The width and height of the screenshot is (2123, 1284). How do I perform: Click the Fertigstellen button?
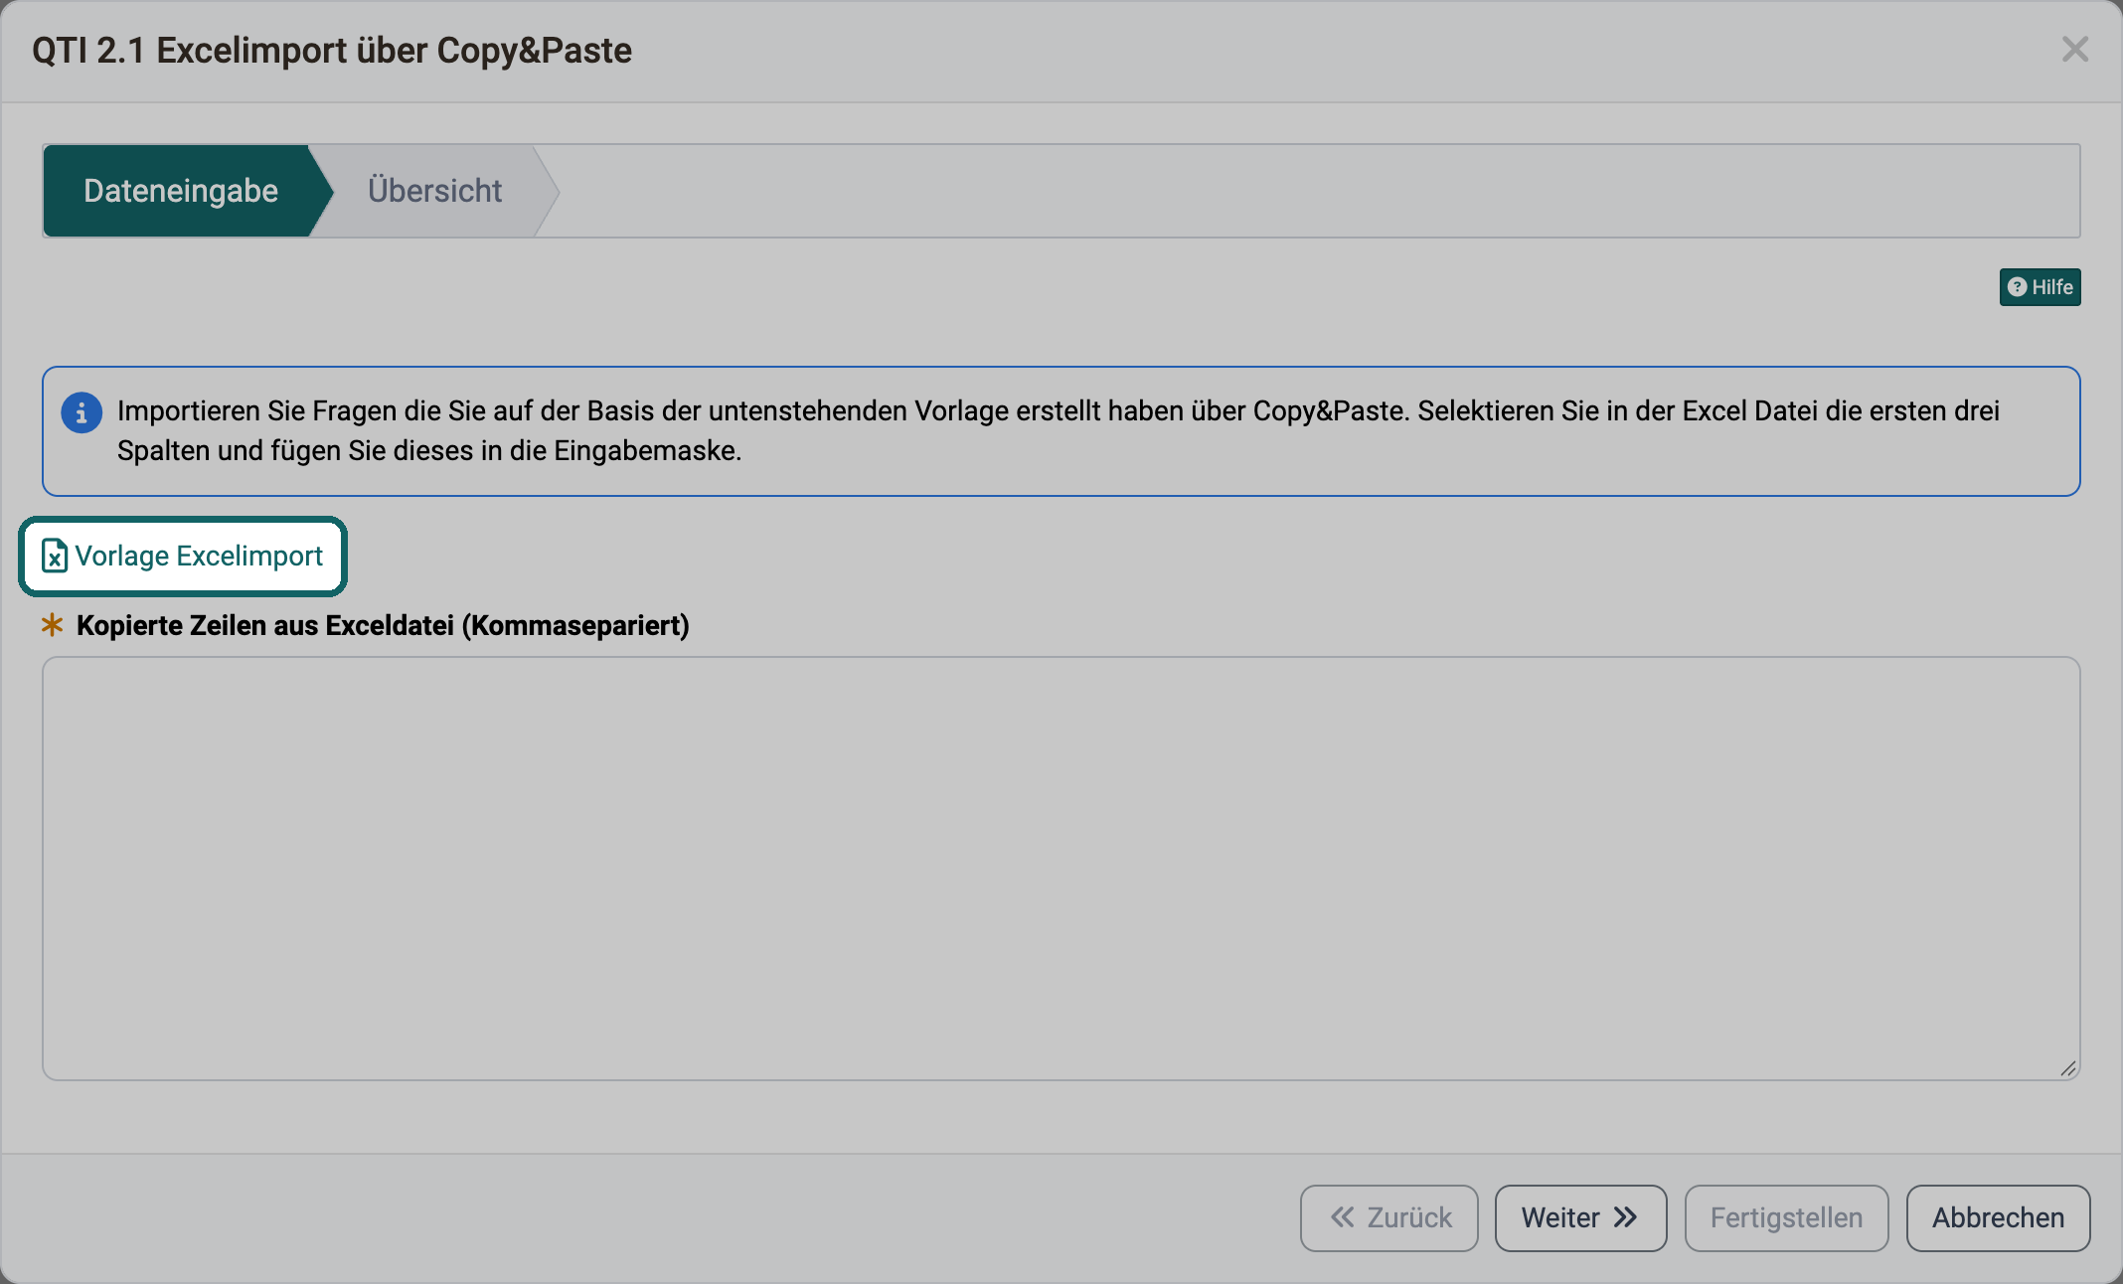pos(1786,1217)
